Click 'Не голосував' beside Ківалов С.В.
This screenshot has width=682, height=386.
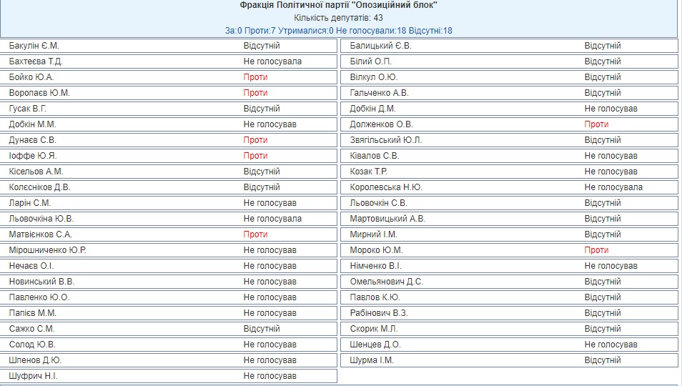(611, 156)
